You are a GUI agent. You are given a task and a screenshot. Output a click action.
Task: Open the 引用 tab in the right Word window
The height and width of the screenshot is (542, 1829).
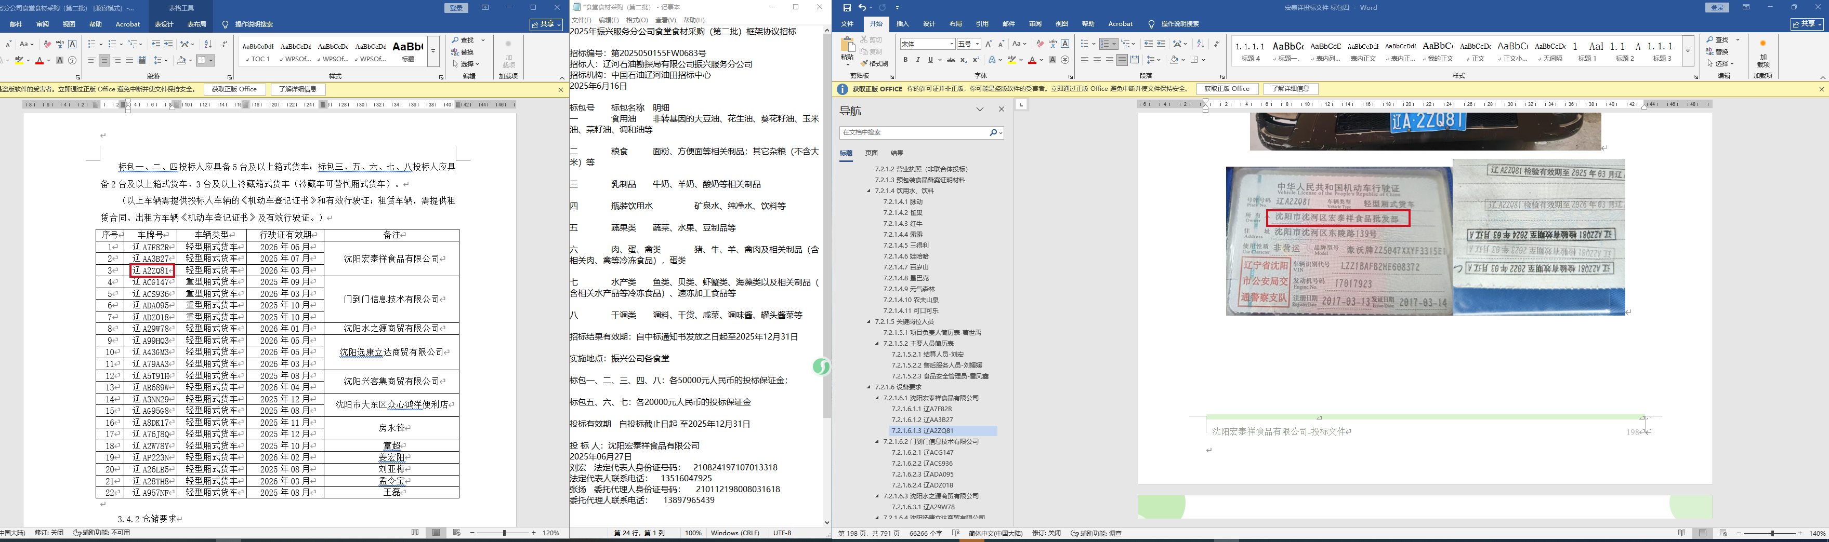(x=982, y=24)
